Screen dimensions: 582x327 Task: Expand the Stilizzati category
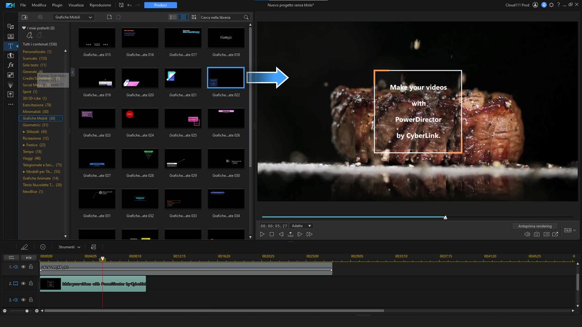click(24, 132)
